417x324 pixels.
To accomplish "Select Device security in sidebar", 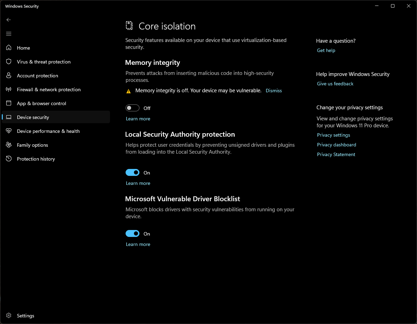I will point(56,117).
